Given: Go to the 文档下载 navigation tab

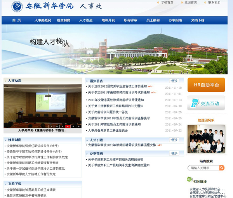Looking at the screenshot, I should click(x=197, y=20).
